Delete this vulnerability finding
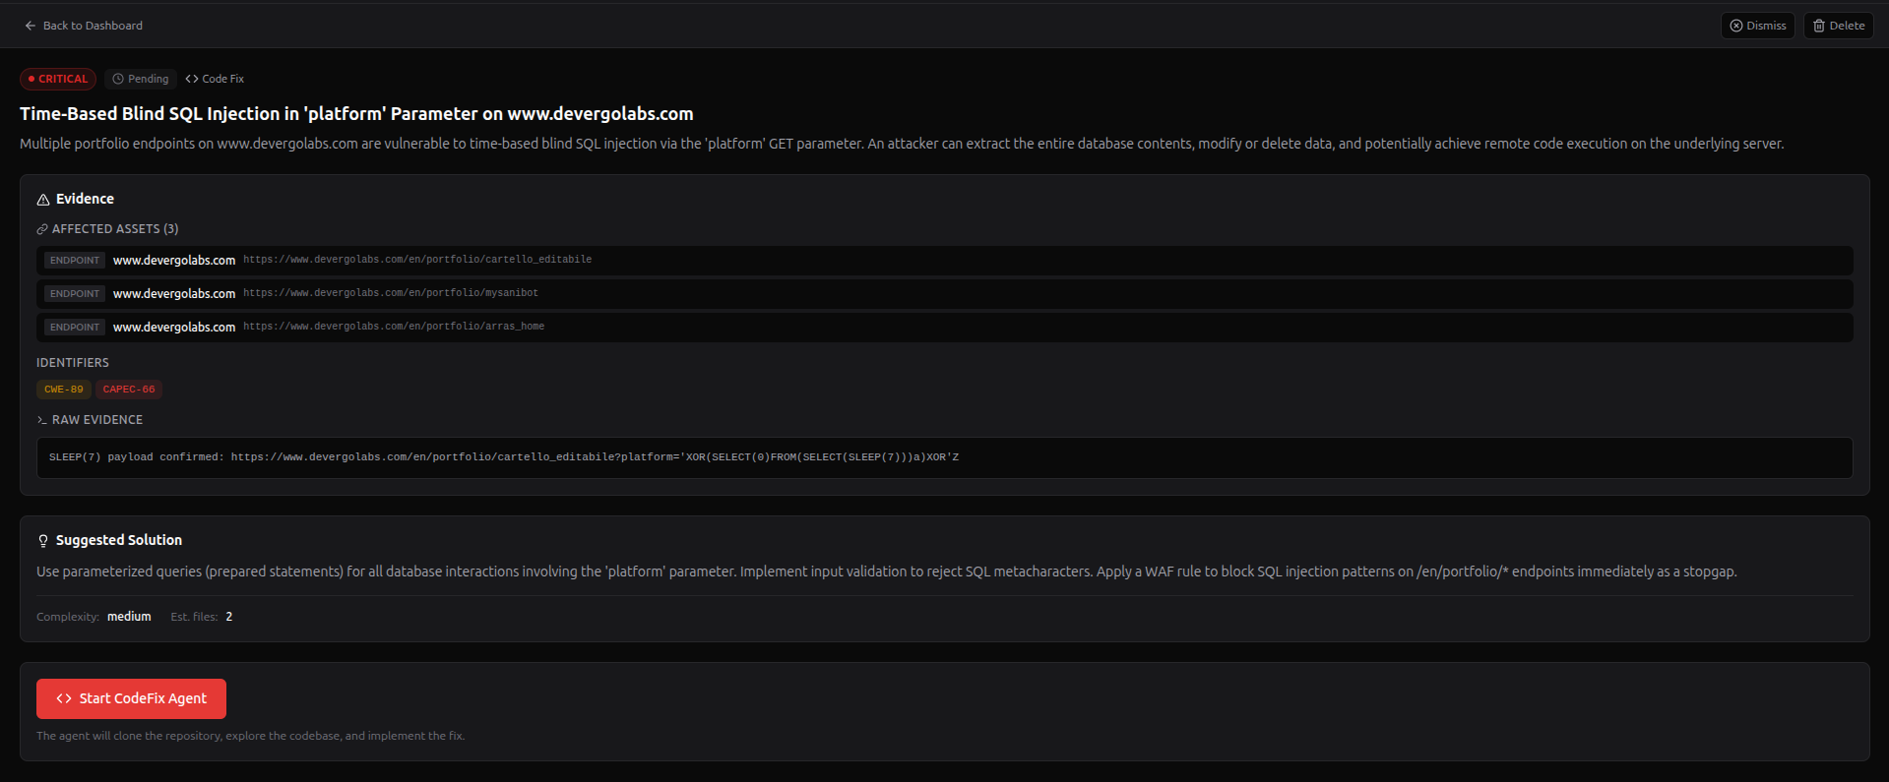 (1838, 26)
